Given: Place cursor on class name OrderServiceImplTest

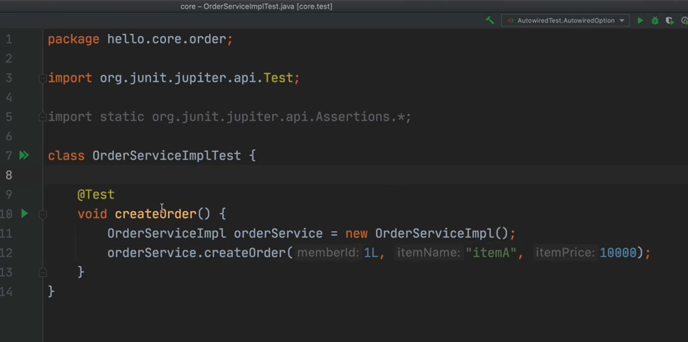Looking at the screenshot, I should [x=166, y=156].
